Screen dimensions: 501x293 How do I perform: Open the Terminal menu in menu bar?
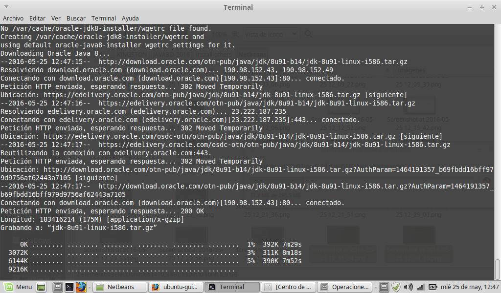(x=104, y=18)
